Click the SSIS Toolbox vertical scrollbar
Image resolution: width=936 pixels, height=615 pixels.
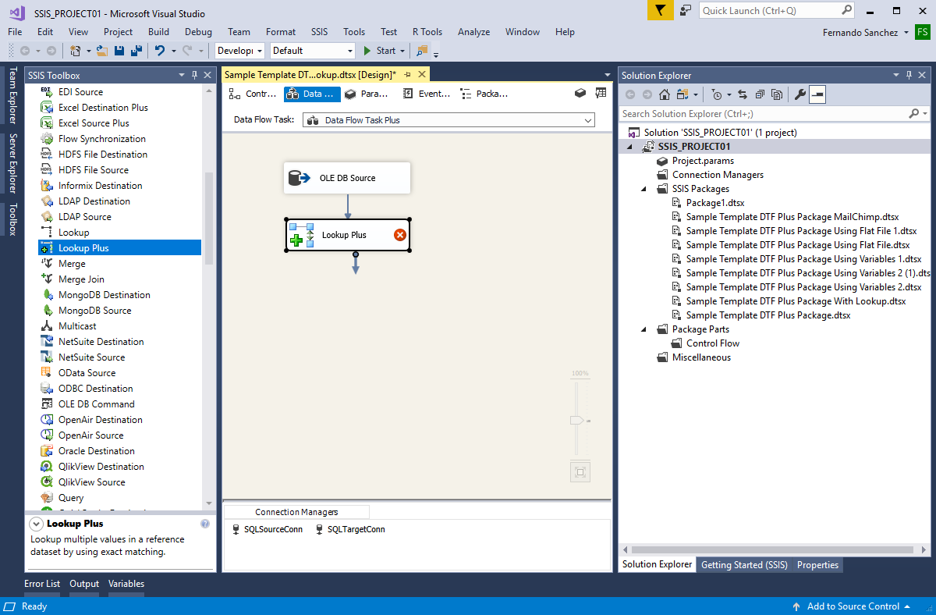pos(208,219)
